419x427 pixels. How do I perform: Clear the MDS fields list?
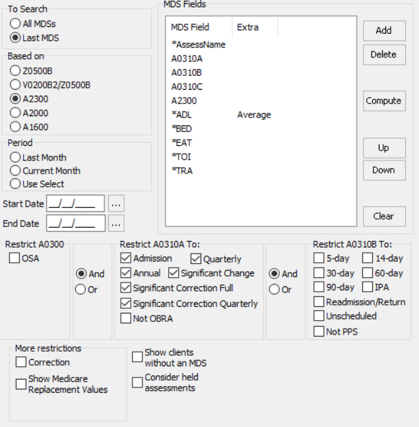click(383, 216)
